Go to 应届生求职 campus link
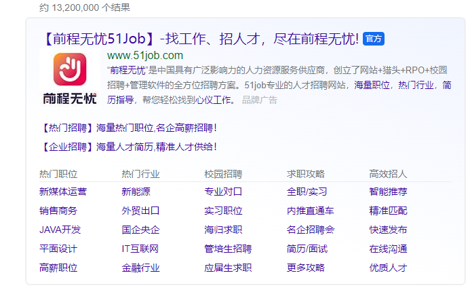The height and width of the screenshot is (288, 472). [228, 268]
